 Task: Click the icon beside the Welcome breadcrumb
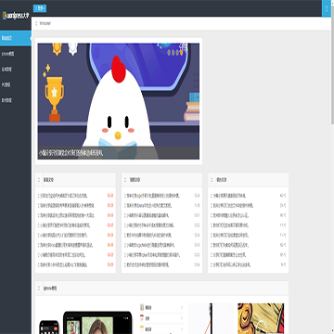(36, 23)
